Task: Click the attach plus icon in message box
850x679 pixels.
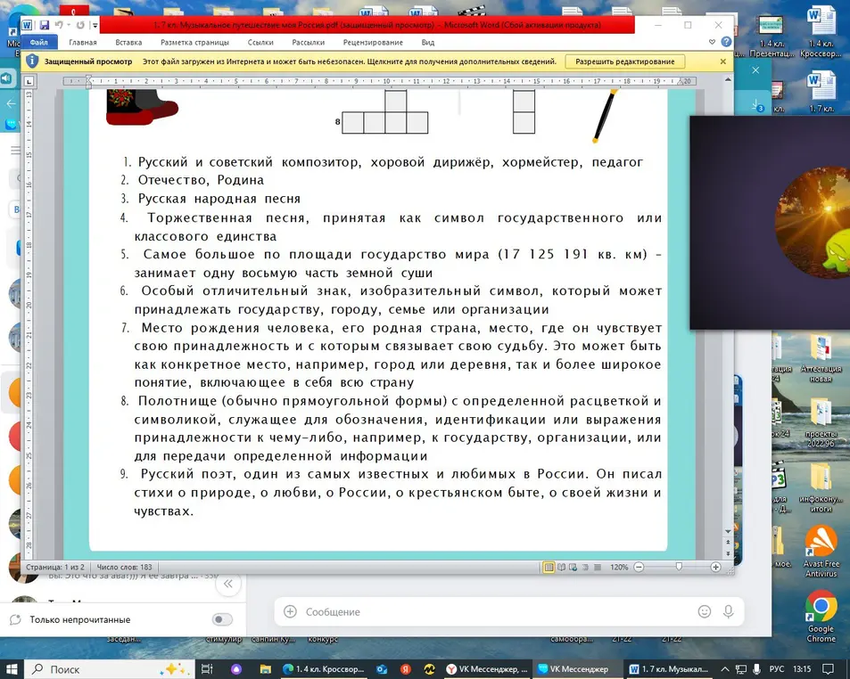Action: [x=290, y=611]
